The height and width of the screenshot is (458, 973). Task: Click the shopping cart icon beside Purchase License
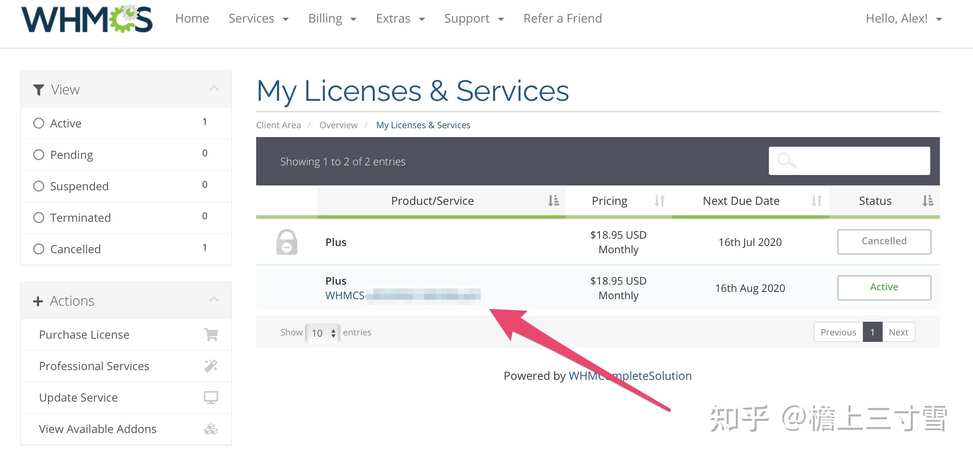click(x=211, y=334)
